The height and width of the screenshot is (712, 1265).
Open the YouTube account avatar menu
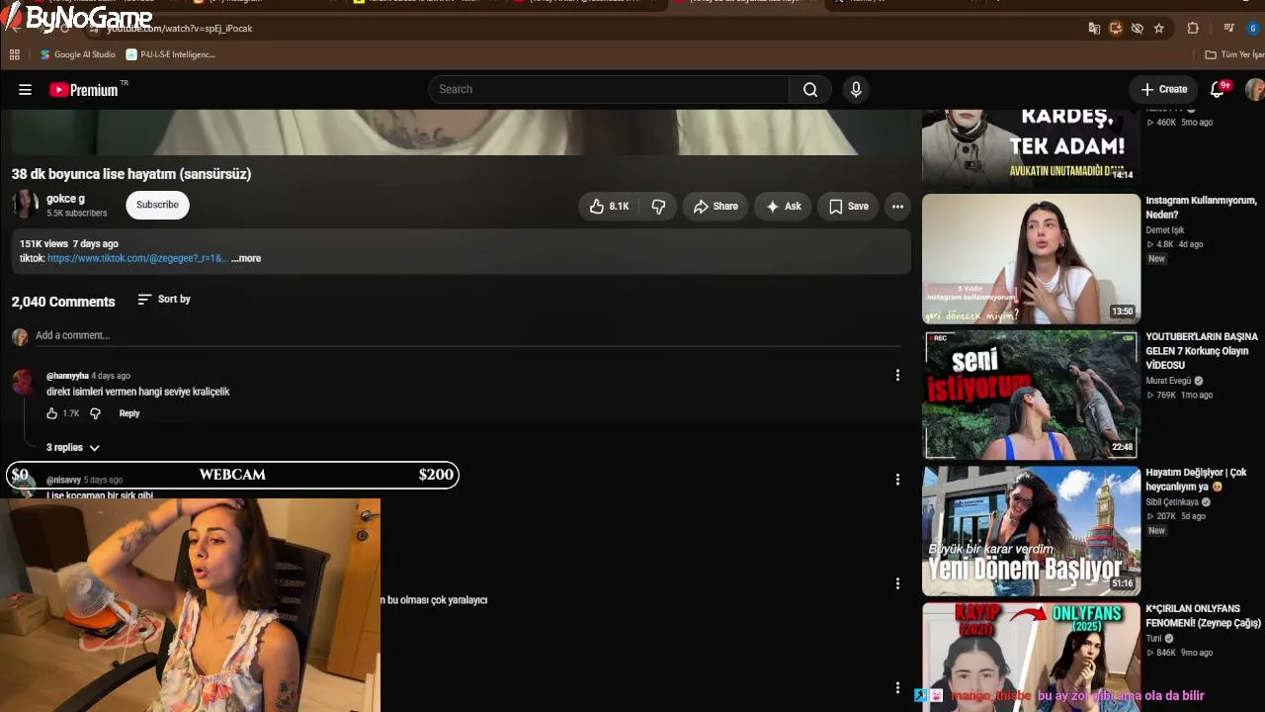tap(1254, 90)
